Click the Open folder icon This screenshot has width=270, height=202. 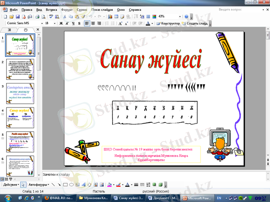[x=11, y=16]
